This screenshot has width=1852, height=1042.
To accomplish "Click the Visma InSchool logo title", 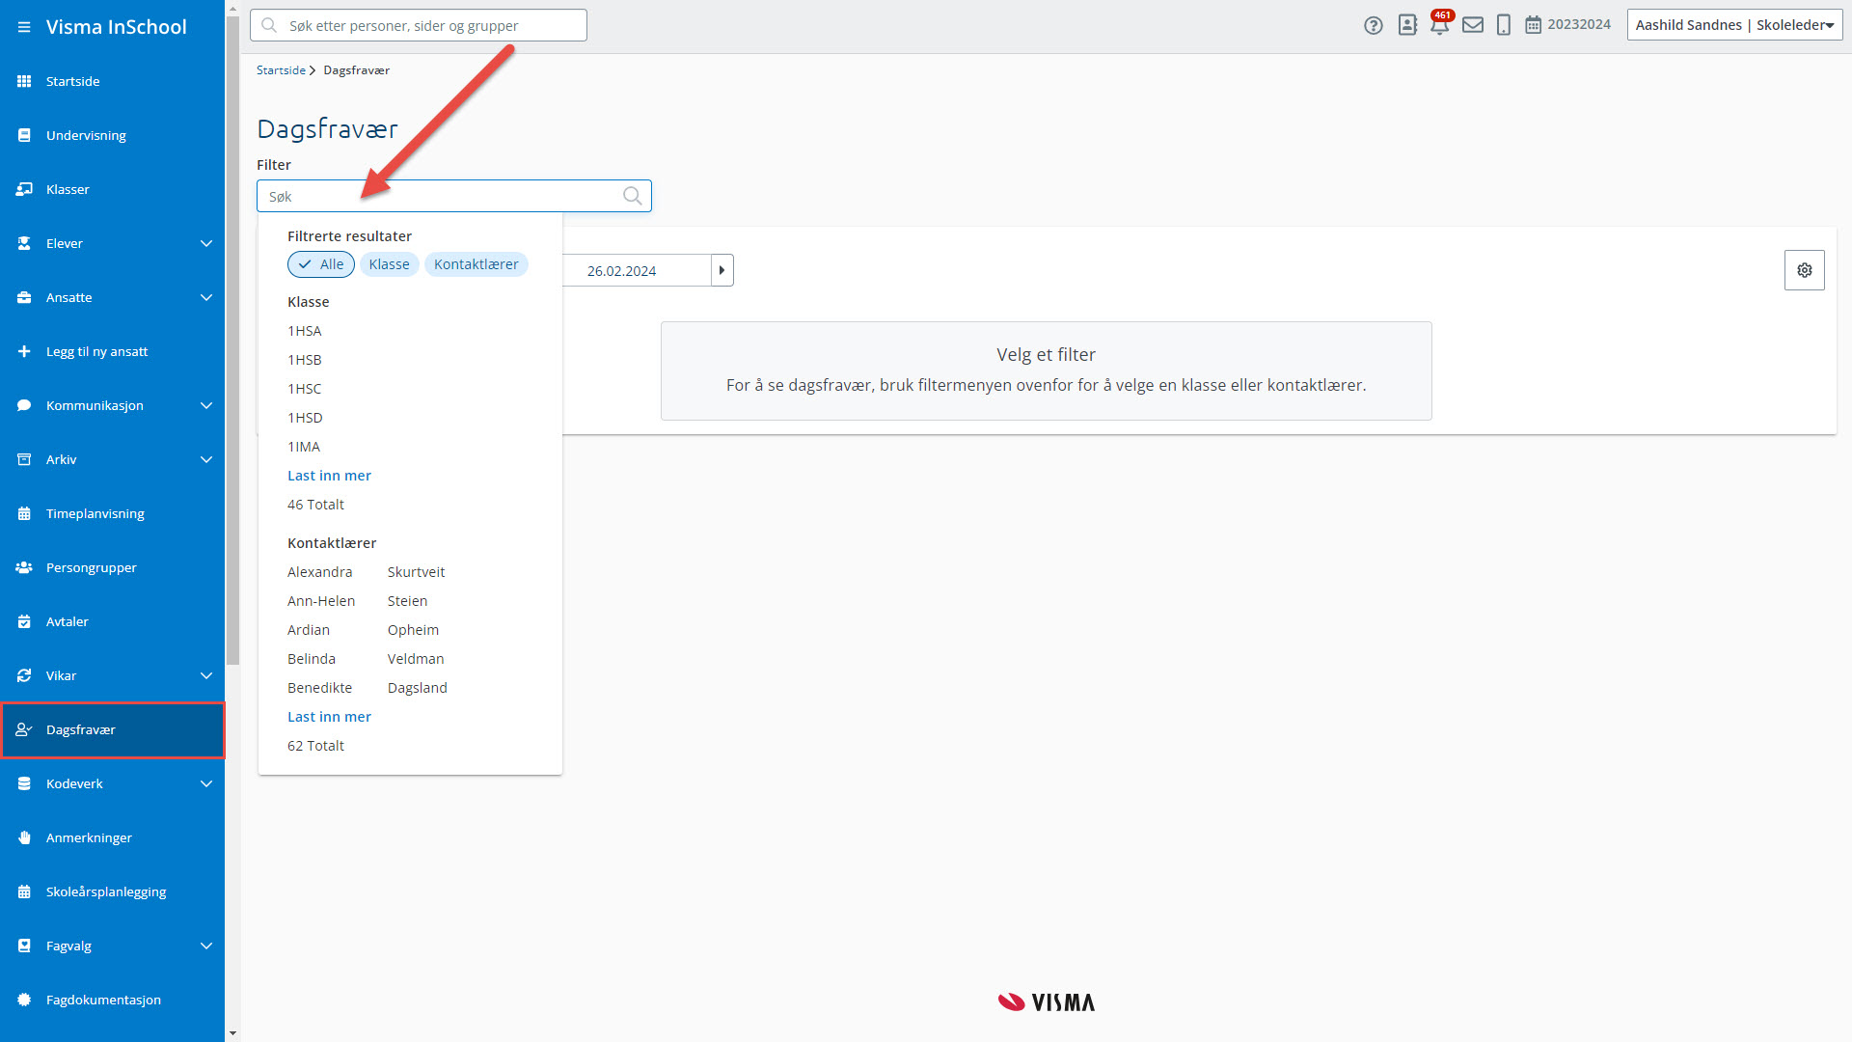I will point(117,27).
